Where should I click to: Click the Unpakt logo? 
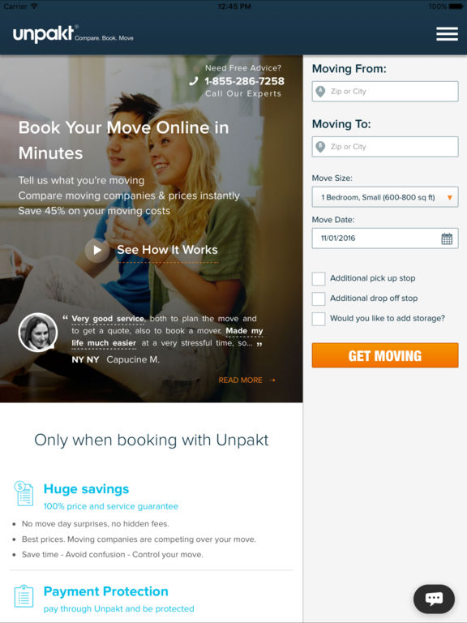[x=44, y=34]
